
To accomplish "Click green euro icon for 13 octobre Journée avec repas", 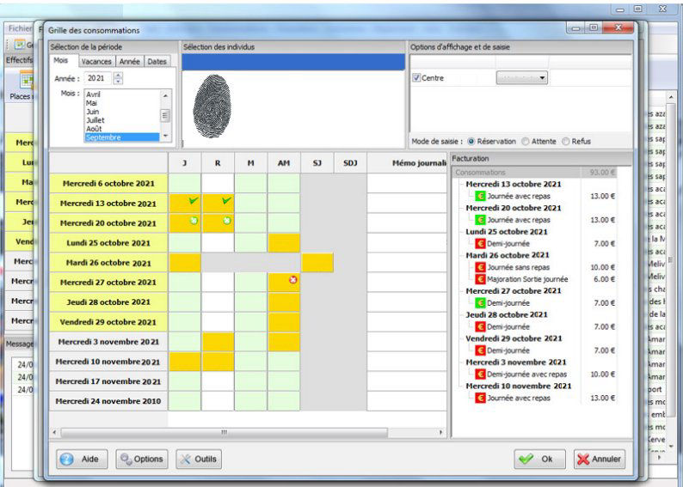I will pos(480,196).
